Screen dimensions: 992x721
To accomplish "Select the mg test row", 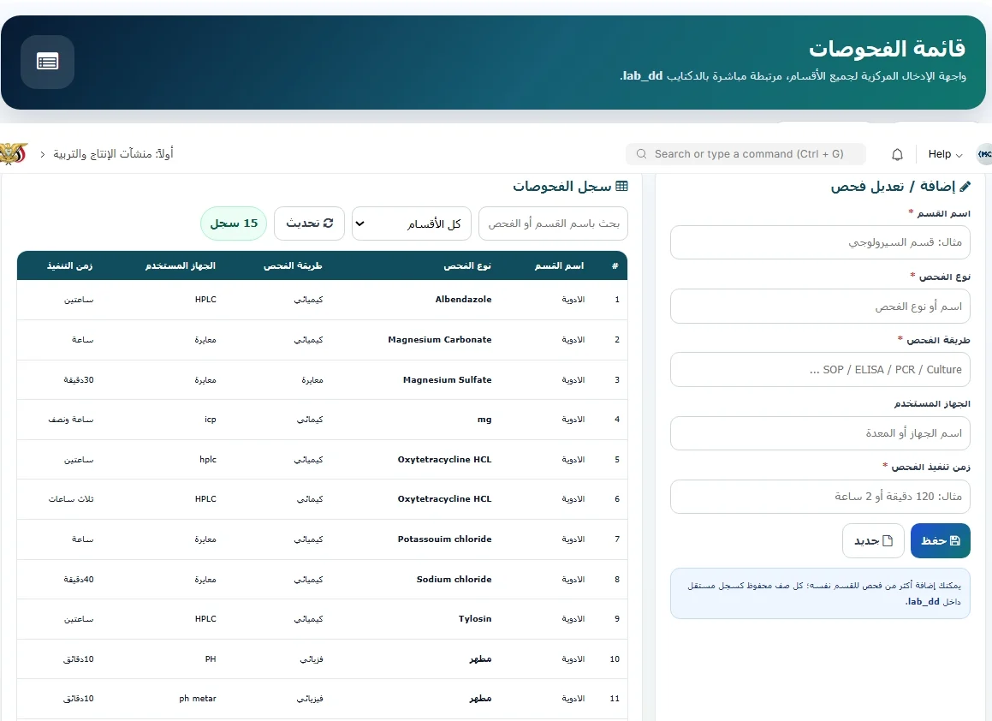I will [322, 420].
